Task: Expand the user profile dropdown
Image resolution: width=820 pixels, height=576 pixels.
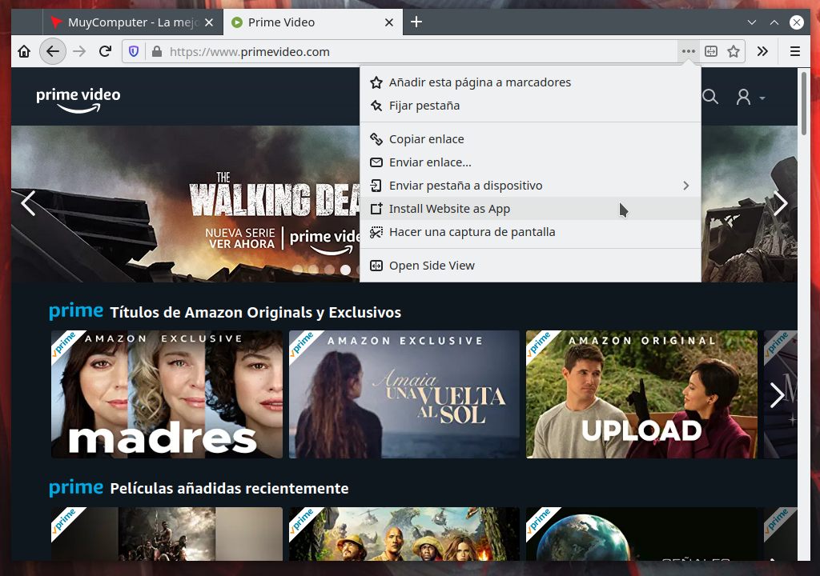Action: pyautogui.click(x=750, y=98)
